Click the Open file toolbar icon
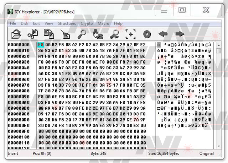The height and width of the screenshot is (163, 228). pos(16,34)
